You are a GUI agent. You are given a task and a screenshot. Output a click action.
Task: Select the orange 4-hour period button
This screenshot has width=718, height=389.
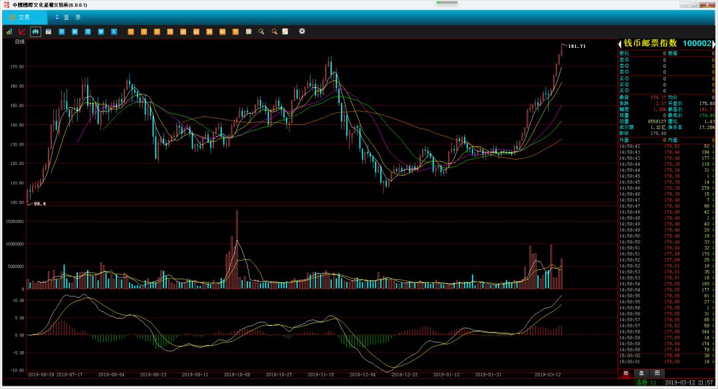click(x=222, y=32)
